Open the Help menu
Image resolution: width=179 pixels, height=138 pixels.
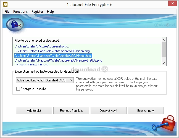[50, 12]
